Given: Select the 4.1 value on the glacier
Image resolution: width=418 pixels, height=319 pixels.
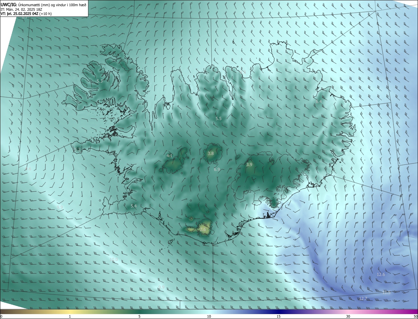Looking at the screenshot, I should 169,156.
